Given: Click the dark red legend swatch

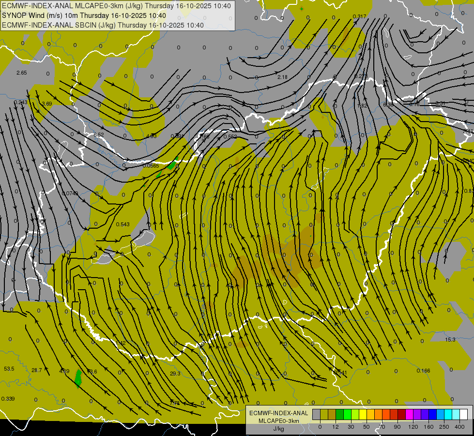Looking at the screenshot, I should (402, 414).
